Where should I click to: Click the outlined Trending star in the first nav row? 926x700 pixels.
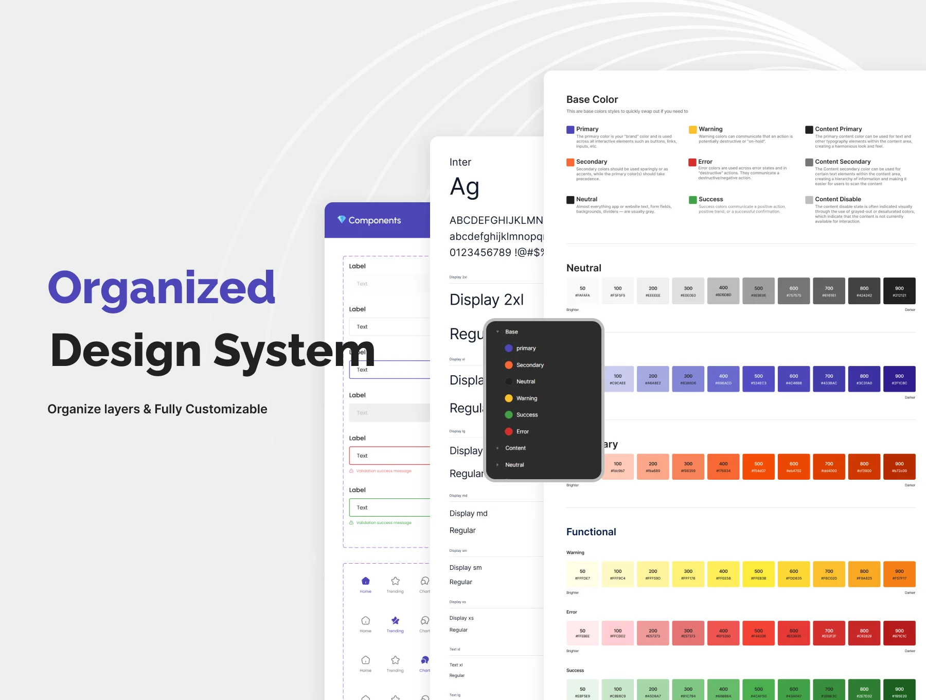tap(395, 581)
